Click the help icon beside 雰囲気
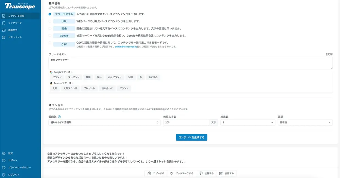 [60, 117]
